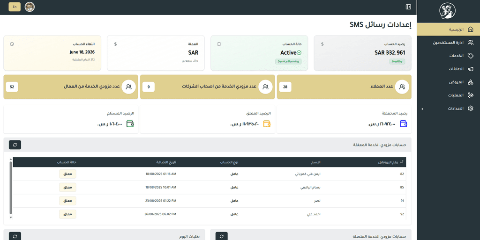
Task: Switch language with the En button
Action: tap(15, 7)
